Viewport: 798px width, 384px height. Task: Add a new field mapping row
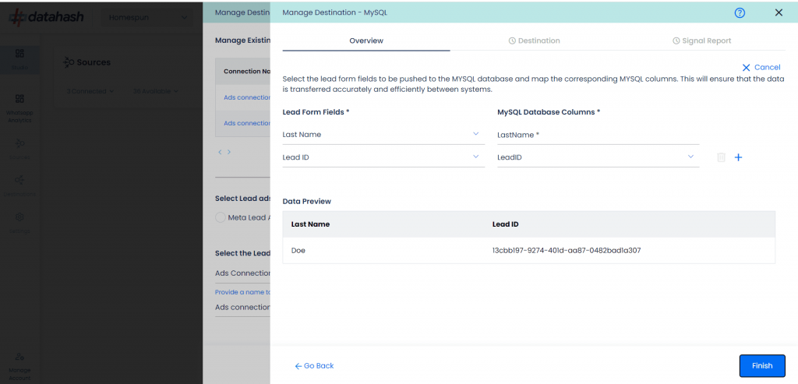click(738, 157)
